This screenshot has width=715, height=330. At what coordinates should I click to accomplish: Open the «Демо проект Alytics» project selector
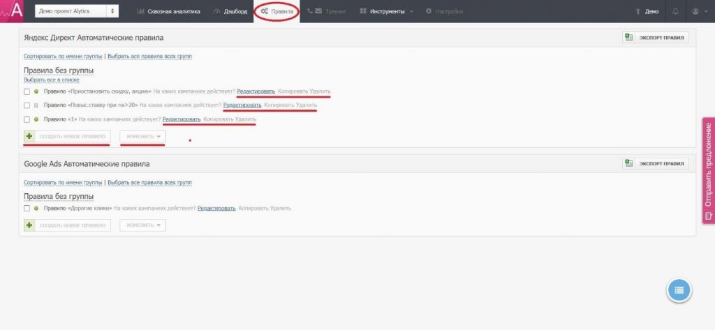[x=77, y=11]
